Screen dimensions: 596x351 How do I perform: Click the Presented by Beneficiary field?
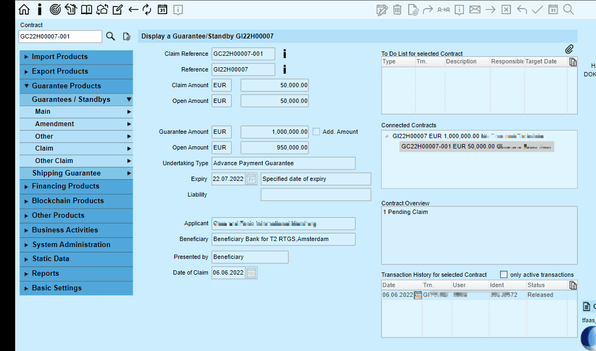point(250,257)
